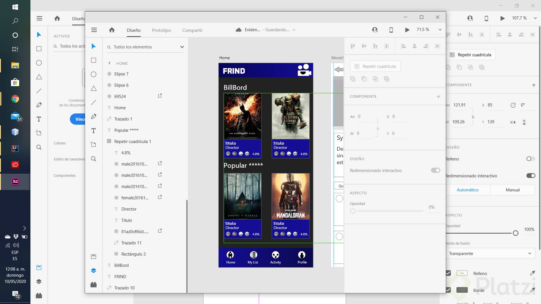The image size is (541, 304).
Task: Select the Pen tool in front window
Action: 94,117
